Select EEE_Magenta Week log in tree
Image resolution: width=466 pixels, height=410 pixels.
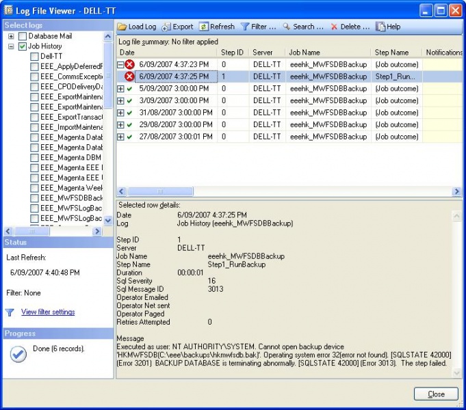72,188
